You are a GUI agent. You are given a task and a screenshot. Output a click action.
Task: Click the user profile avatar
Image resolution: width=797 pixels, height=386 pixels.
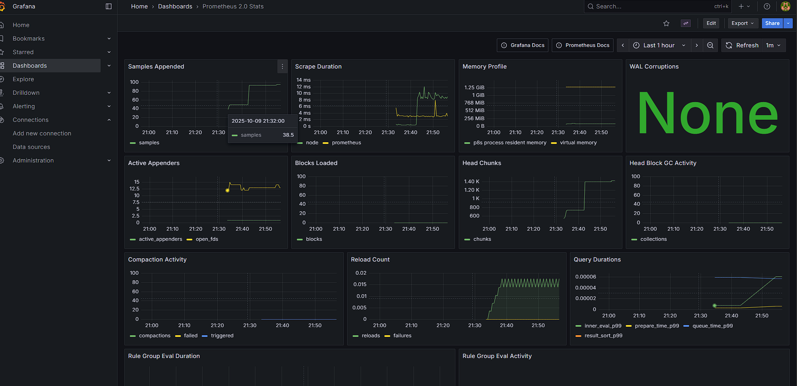[786, 6]
